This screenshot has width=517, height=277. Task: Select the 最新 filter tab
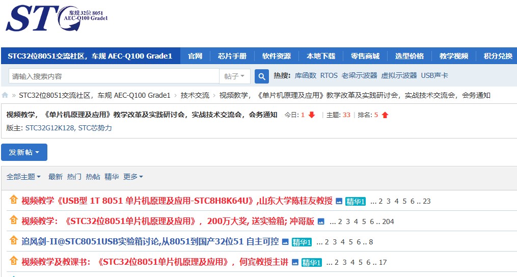click(x=56, y=177)
